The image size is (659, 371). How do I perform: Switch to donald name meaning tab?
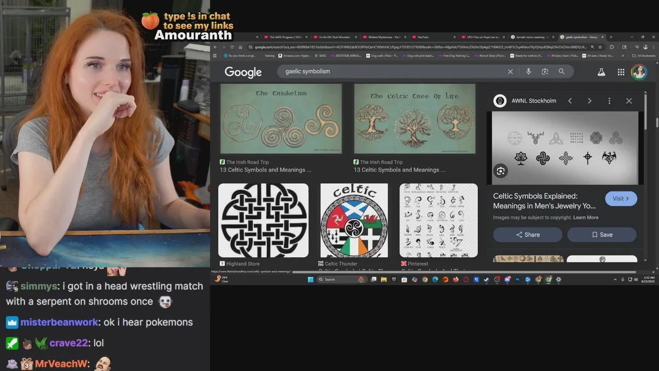click(532, 37)
